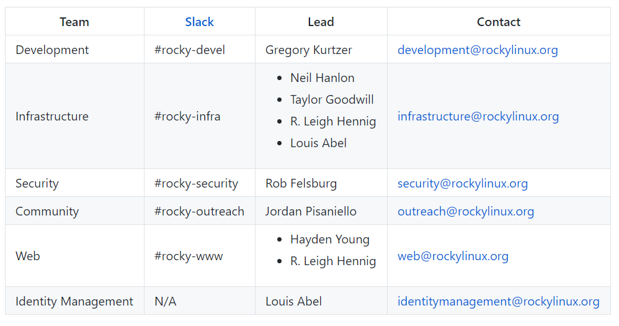Click Neil Hanlon list item

tap(323, 78)
